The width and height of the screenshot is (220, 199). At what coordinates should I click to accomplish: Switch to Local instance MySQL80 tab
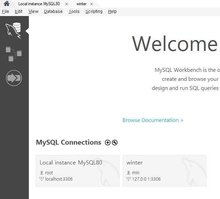tap(39, 4)
